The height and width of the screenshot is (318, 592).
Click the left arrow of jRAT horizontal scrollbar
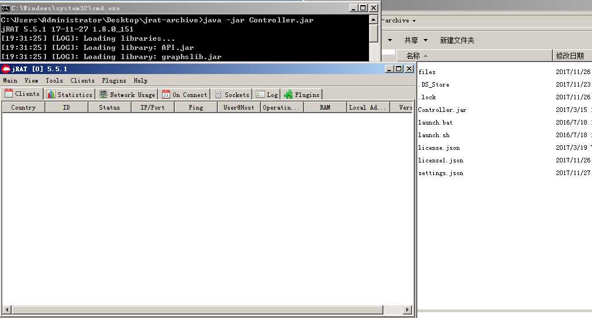point(6,310)
